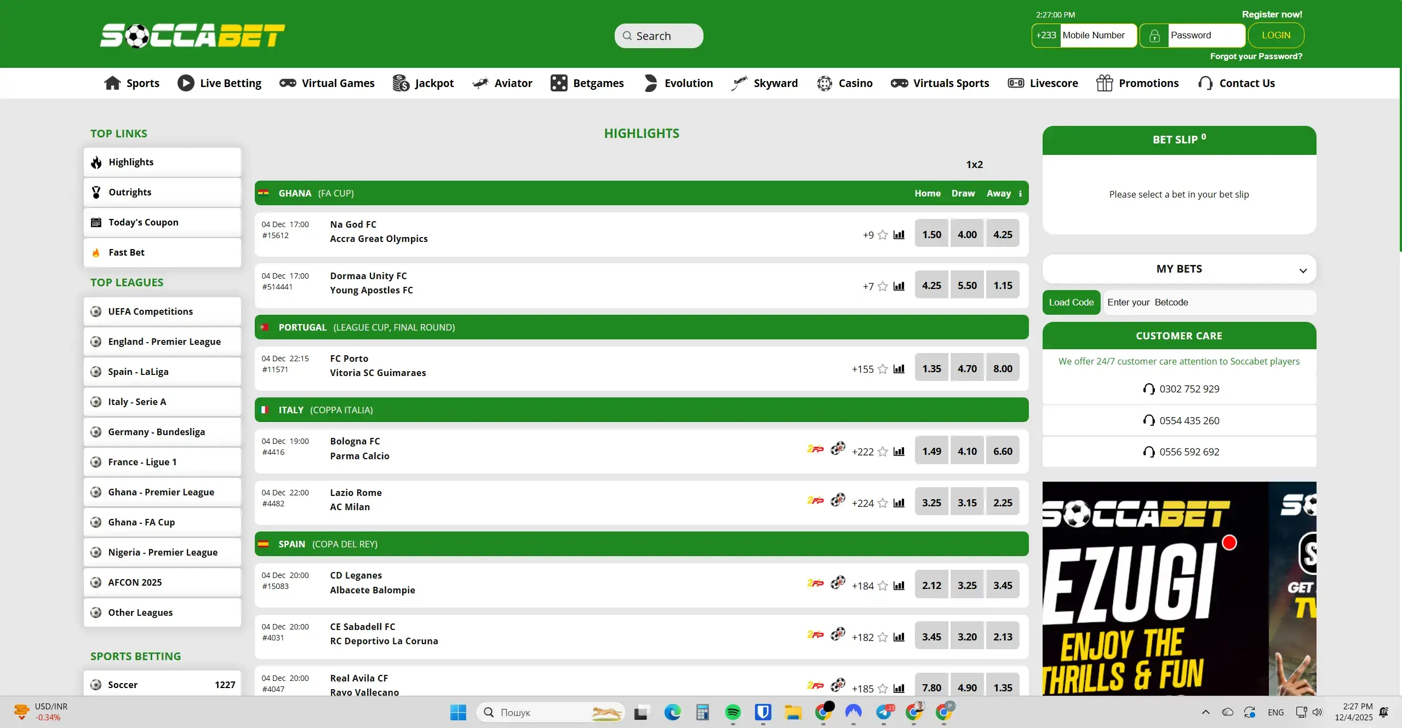Expand the MY BETS panel

tap(1303, 269)
